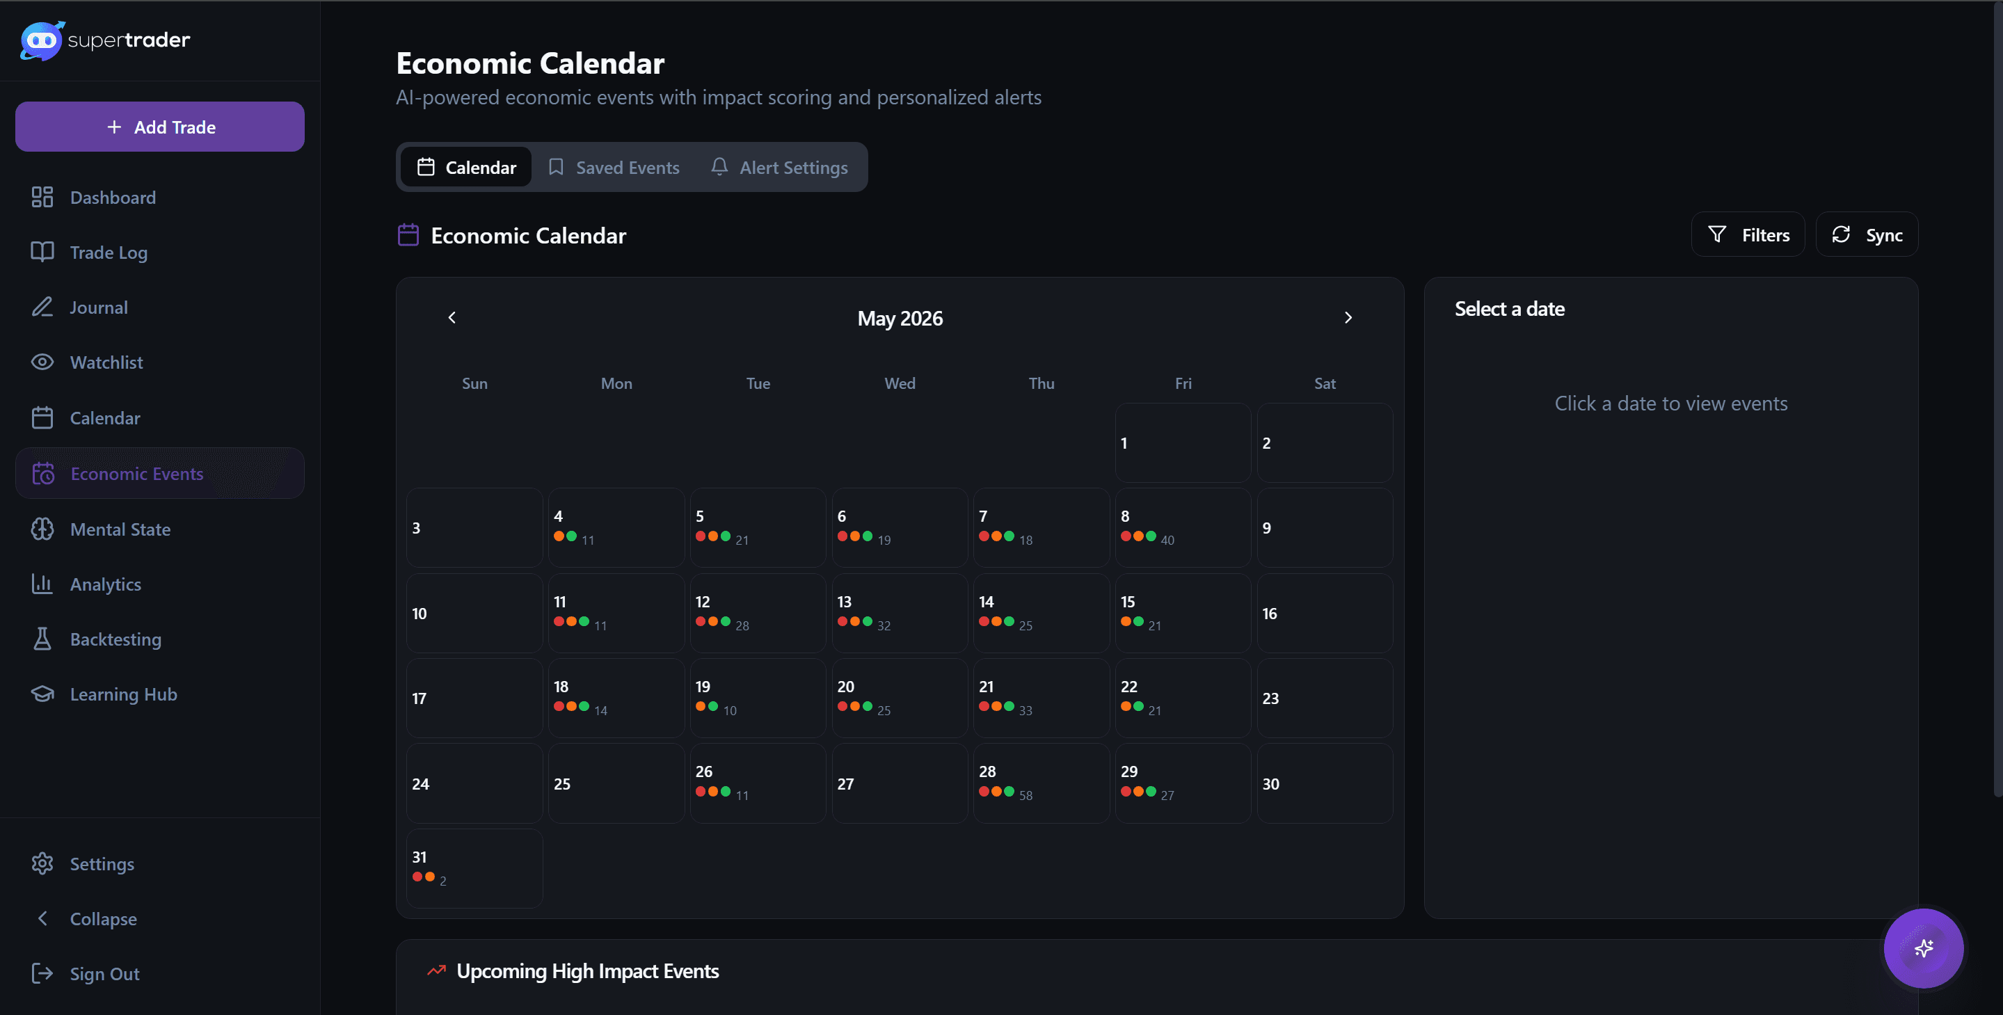Select Sunday May 10 cell

[474, 613]
